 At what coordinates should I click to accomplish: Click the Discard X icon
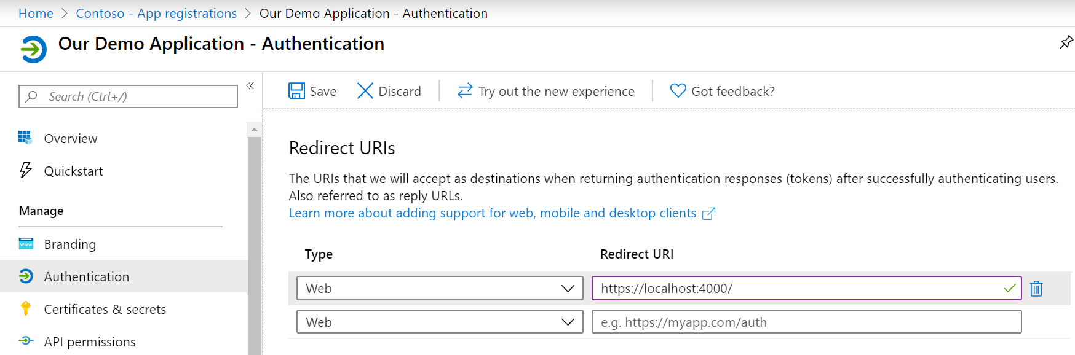click(x=365, y=91)
